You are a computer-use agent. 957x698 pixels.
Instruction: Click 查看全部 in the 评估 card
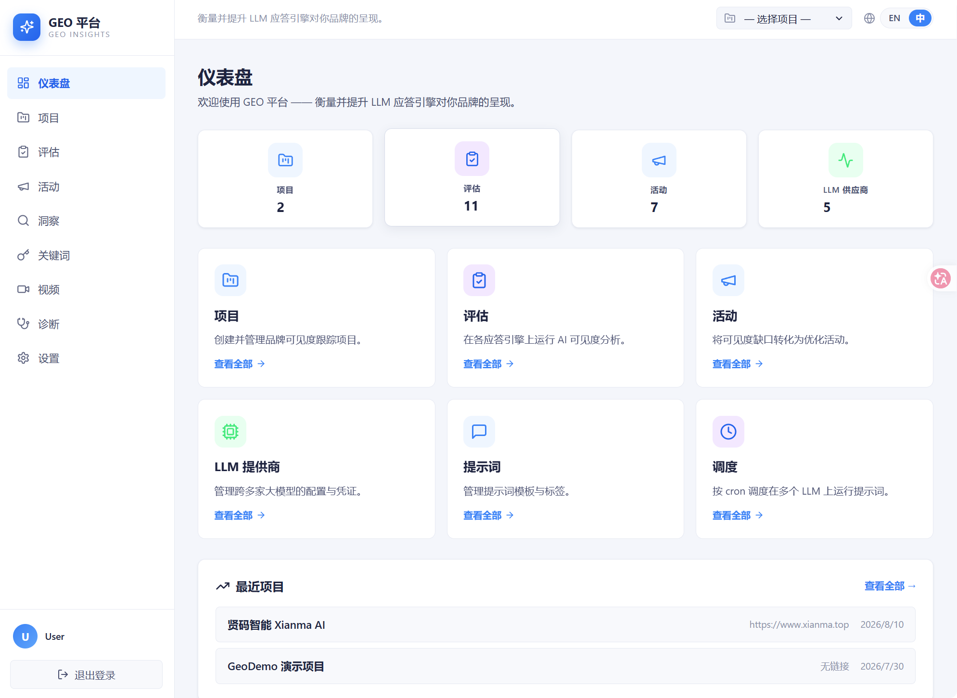click(488, 364)
